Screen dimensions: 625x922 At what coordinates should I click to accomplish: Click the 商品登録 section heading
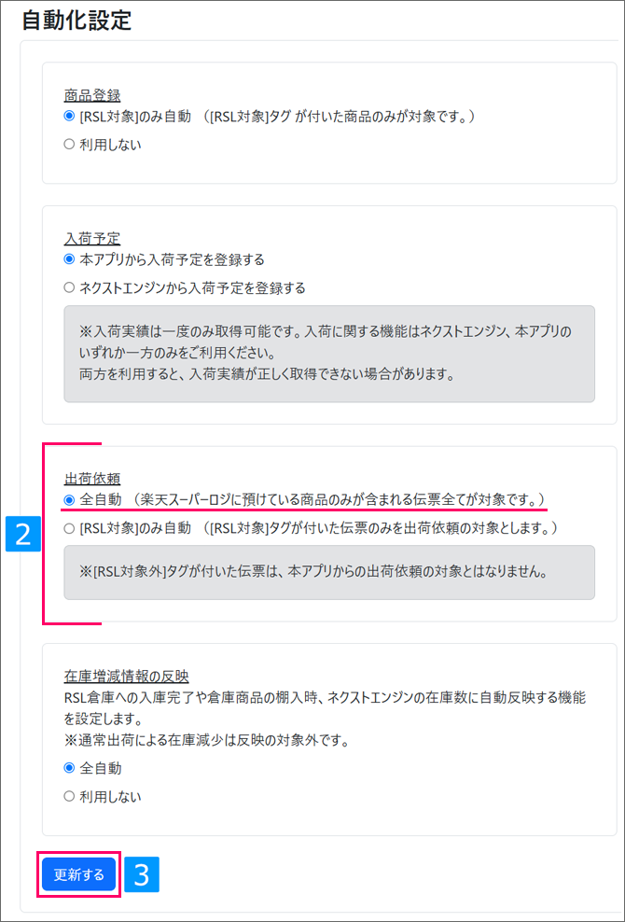(92, 95)
